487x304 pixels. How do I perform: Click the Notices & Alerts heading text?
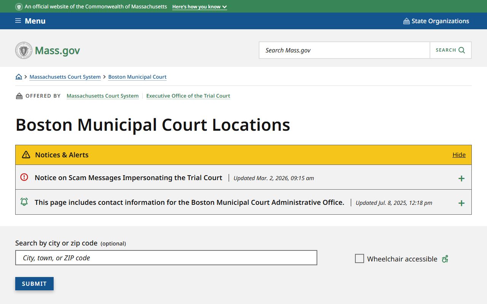click(62, 155)
